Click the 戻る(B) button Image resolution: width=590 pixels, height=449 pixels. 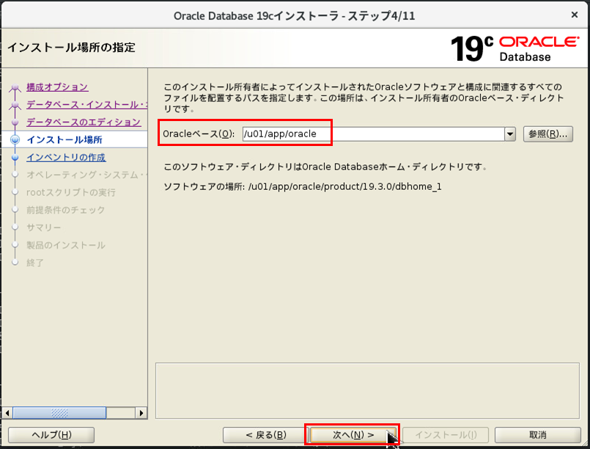[x=266, y=434]
